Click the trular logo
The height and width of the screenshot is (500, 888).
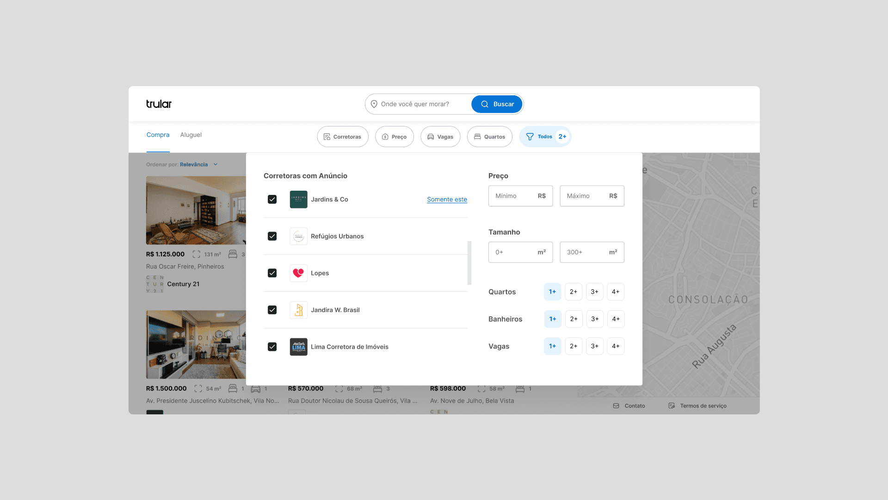point(159,104)
